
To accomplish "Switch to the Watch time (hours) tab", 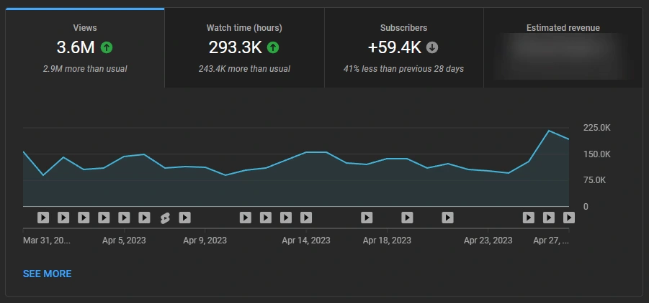I will tap(244, 47).
